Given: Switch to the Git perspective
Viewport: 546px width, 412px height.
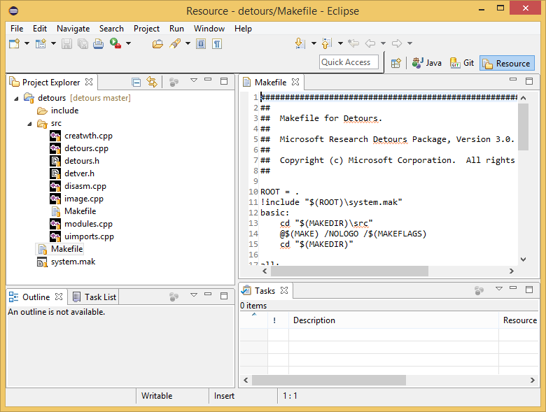Looking at the screenshot, I should click(x=462, y=63).
